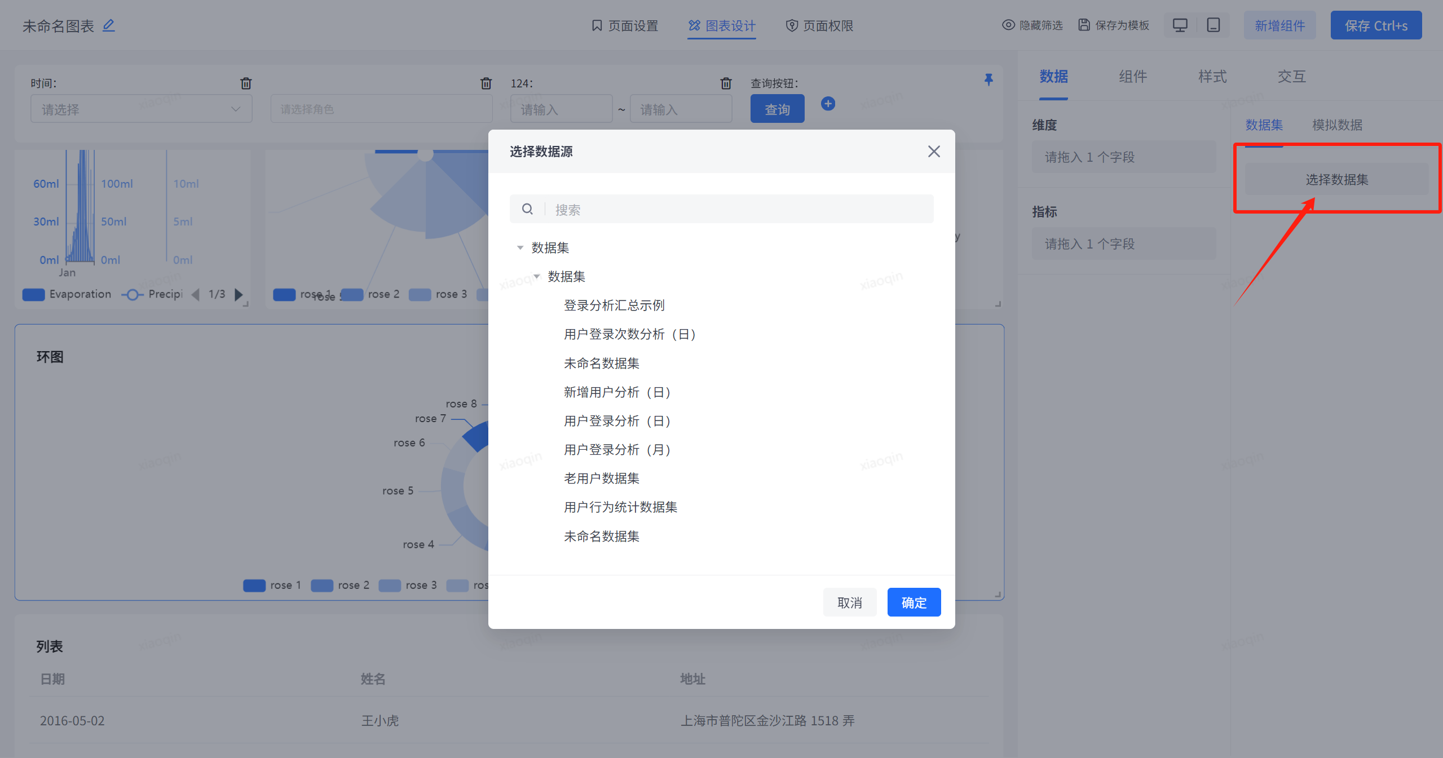Close the 选择数据源 dialog
This screenshot has height=758, width=1443.
[x=934, y=151]
